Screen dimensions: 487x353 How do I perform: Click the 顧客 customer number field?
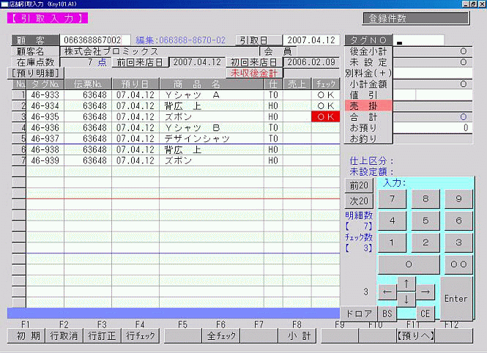pos(95,40)
